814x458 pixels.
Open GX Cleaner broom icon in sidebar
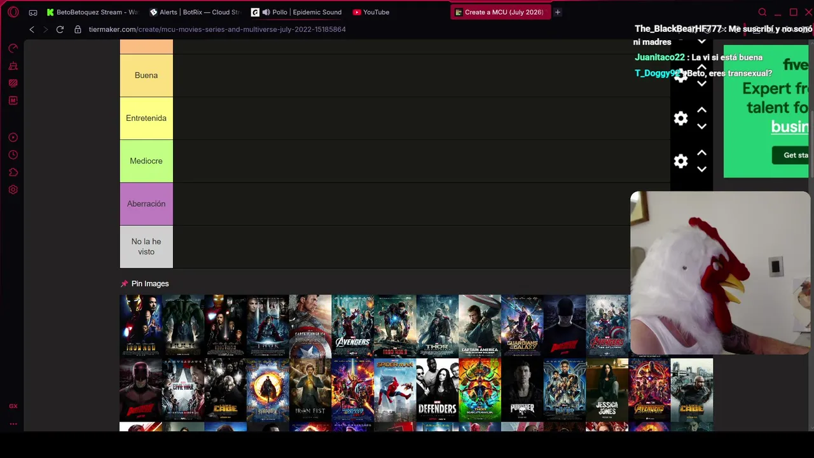pos(13,66)
